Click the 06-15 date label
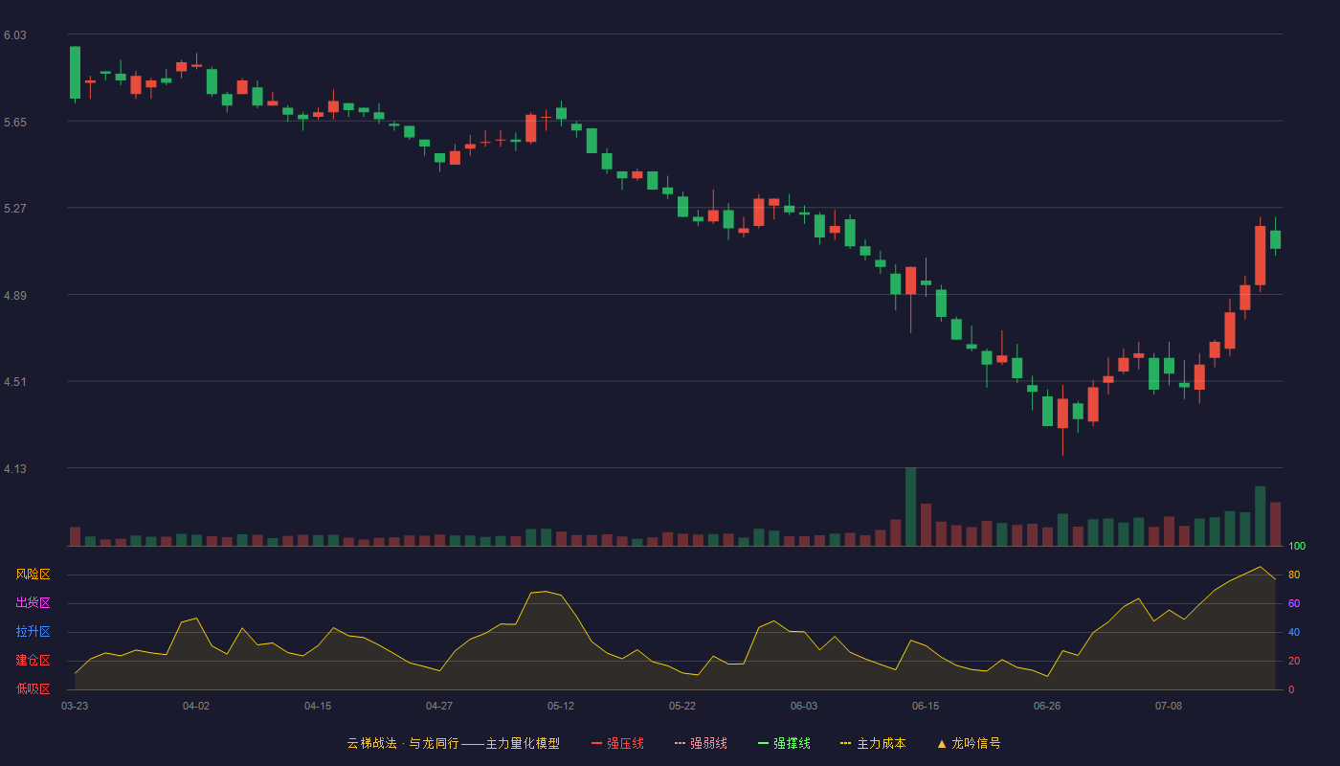Viewport: 1340px width, 766px height. coord(926,706)
